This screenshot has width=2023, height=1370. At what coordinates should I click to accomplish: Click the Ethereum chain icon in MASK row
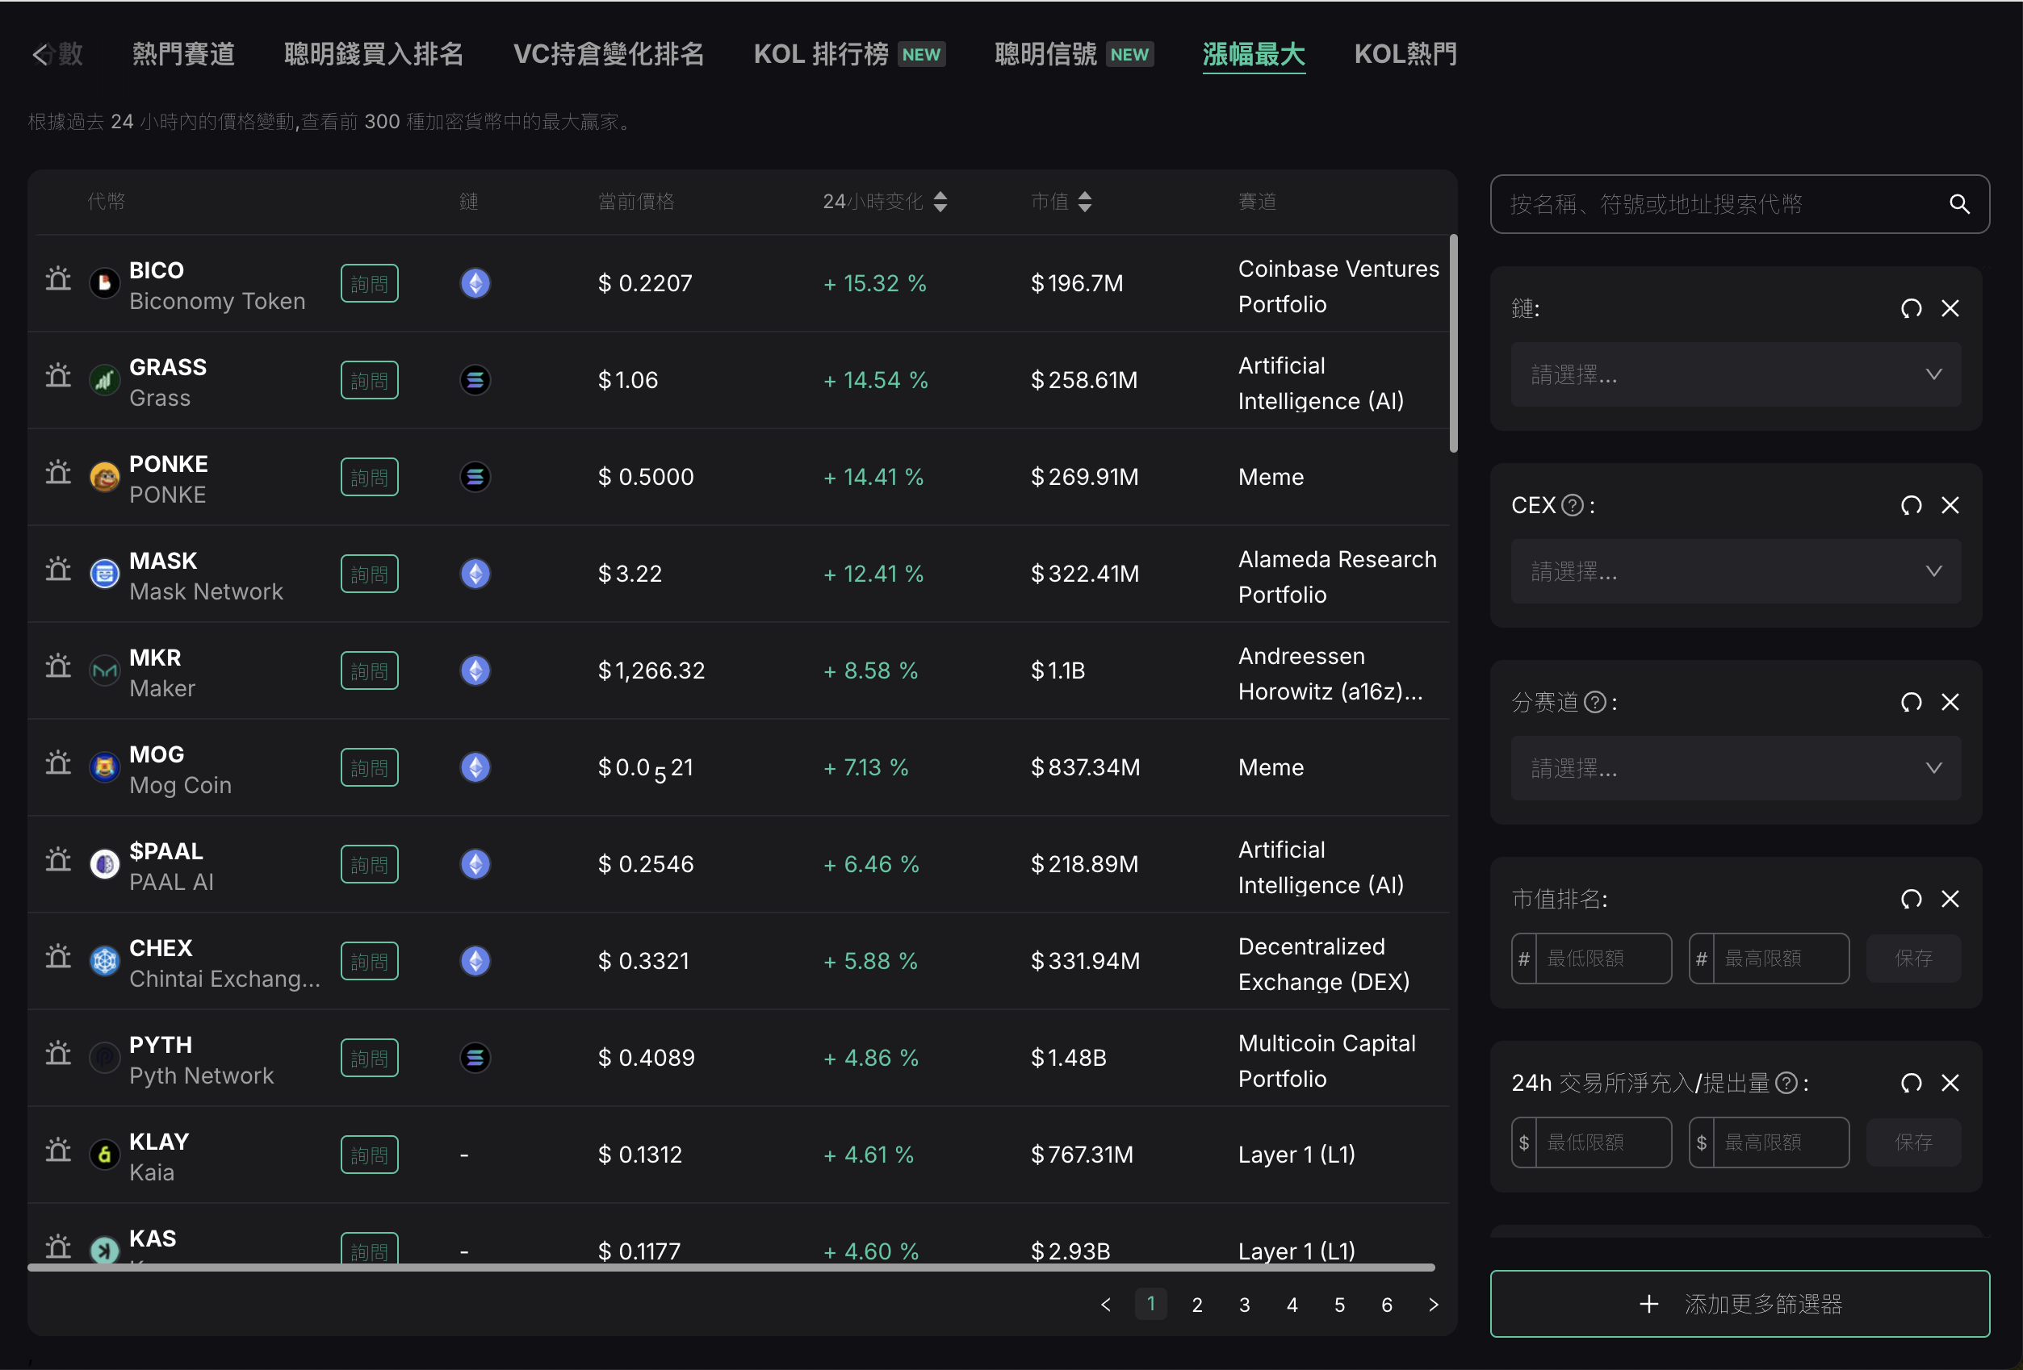pos(475,573)
